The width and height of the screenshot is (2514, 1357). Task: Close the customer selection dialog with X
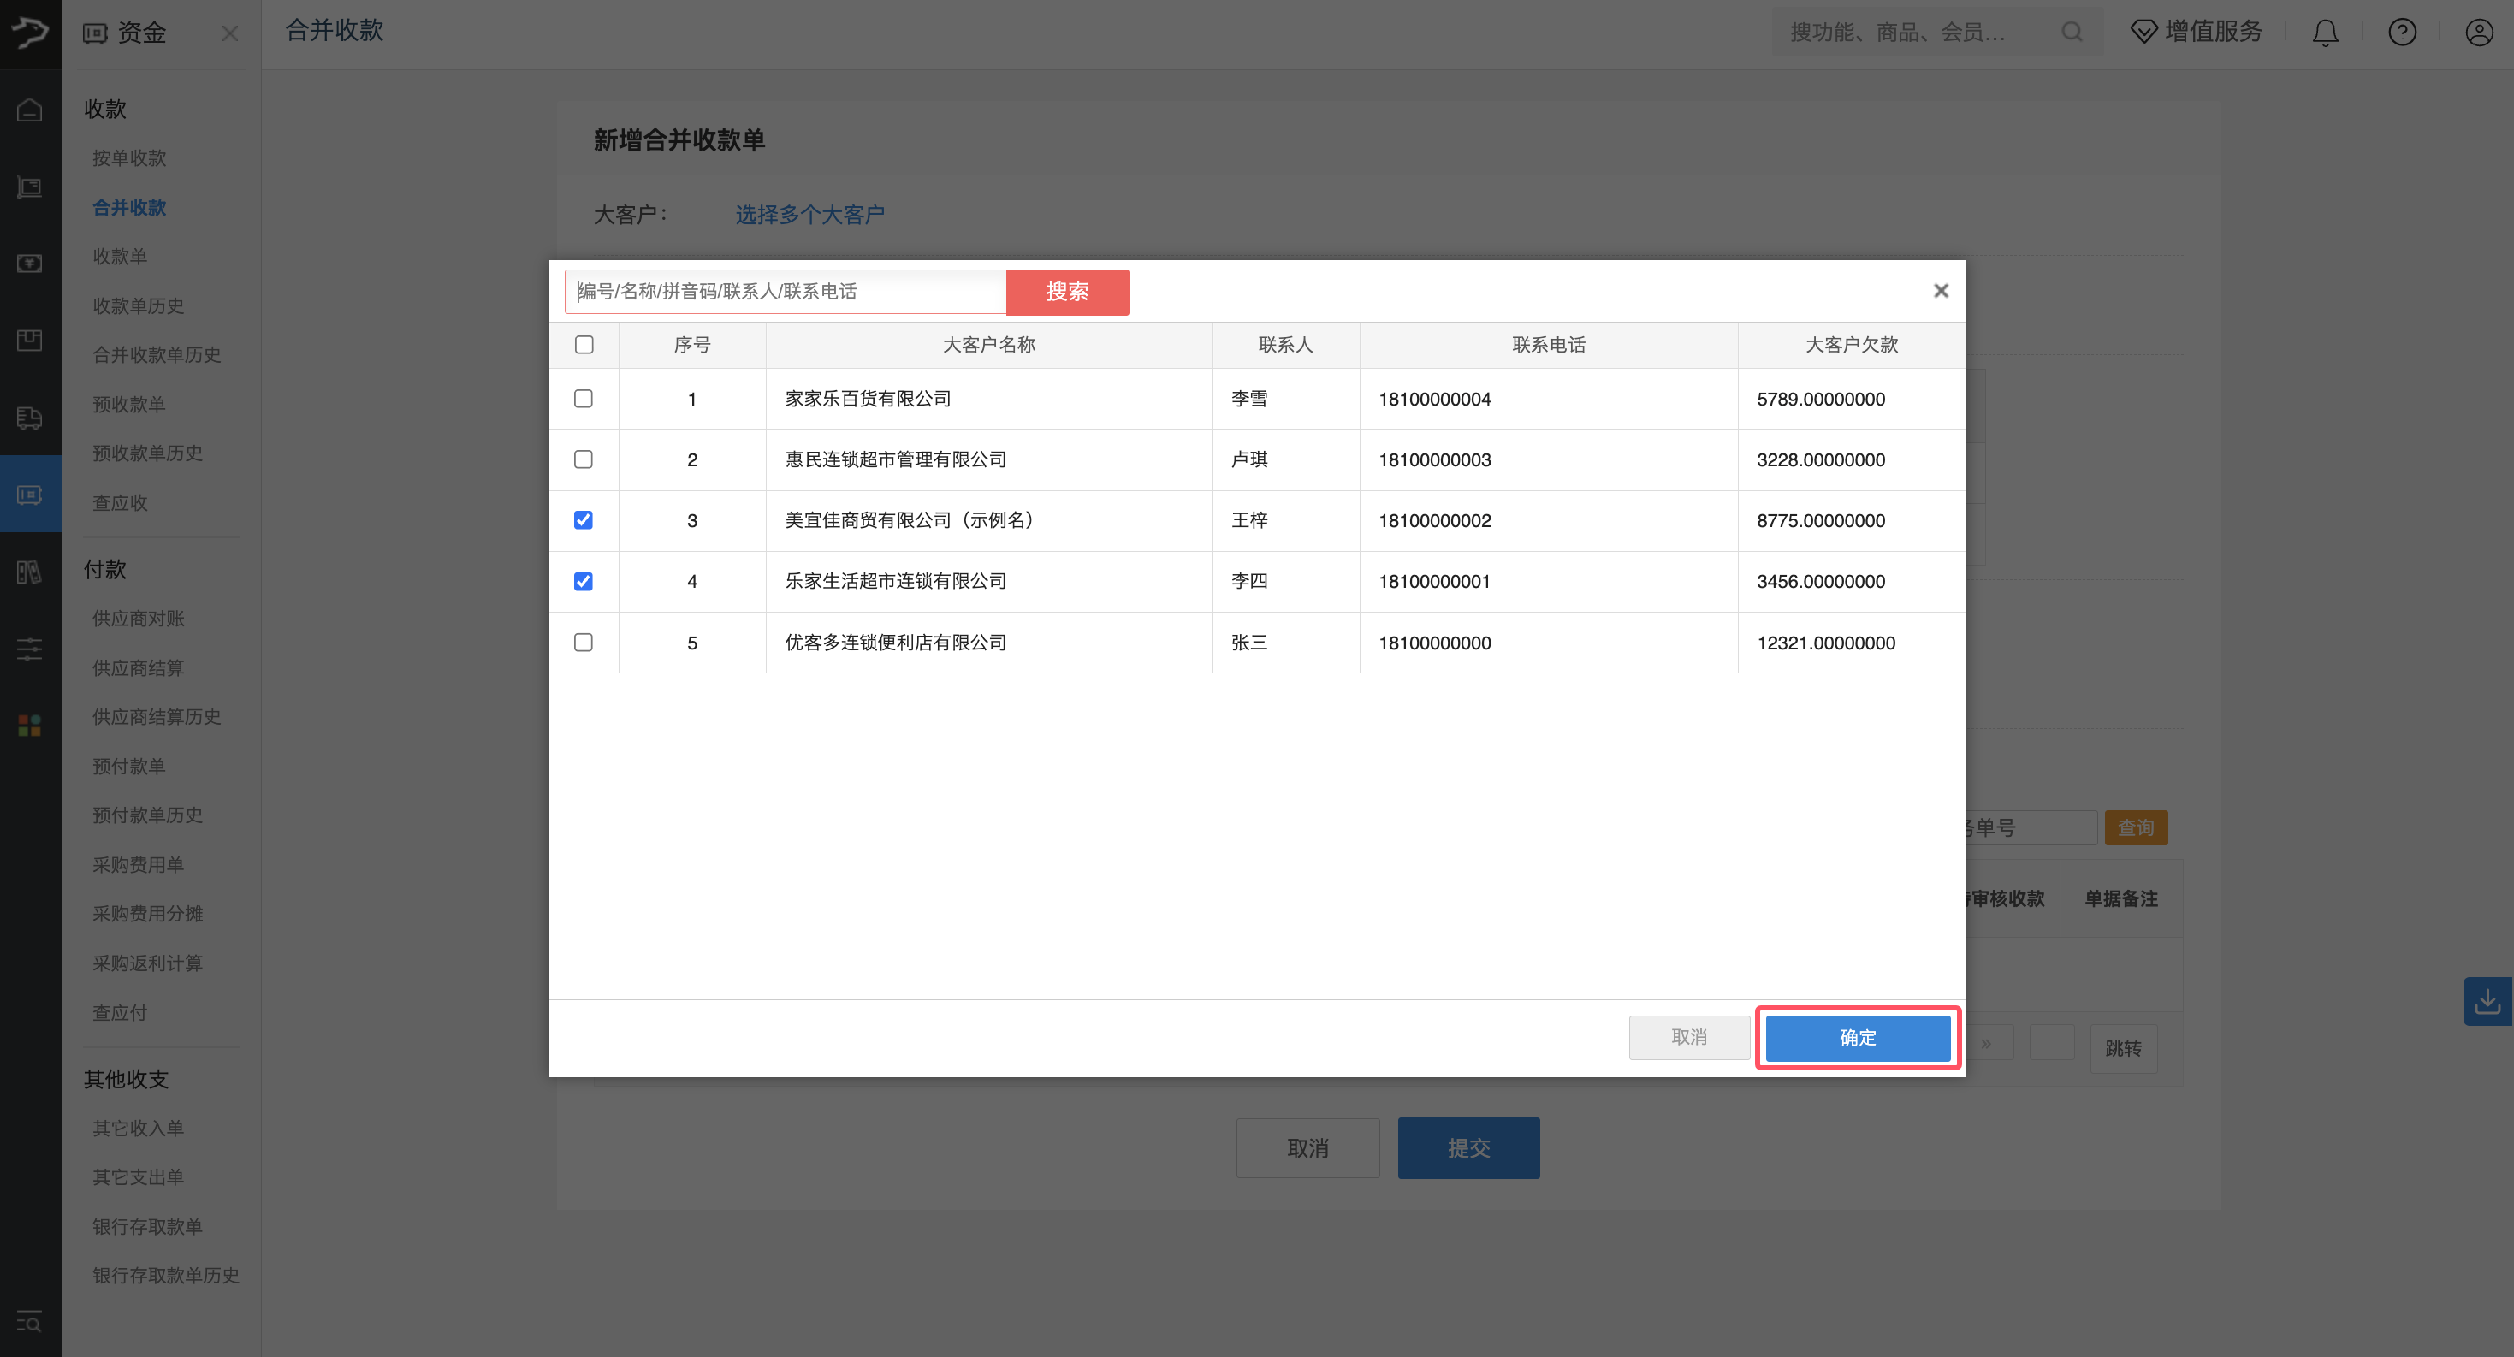pyautogui.click(x=1940, y=291)
